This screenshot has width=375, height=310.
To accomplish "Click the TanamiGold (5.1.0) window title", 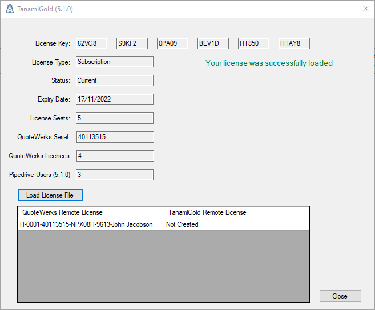I will 45,9.
